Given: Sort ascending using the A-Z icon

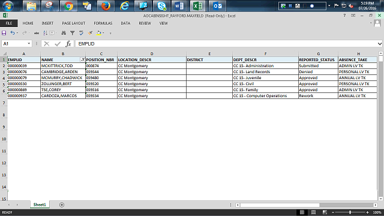Looking at the screenshot, I should pyautogui.click(x=45, y=33).
